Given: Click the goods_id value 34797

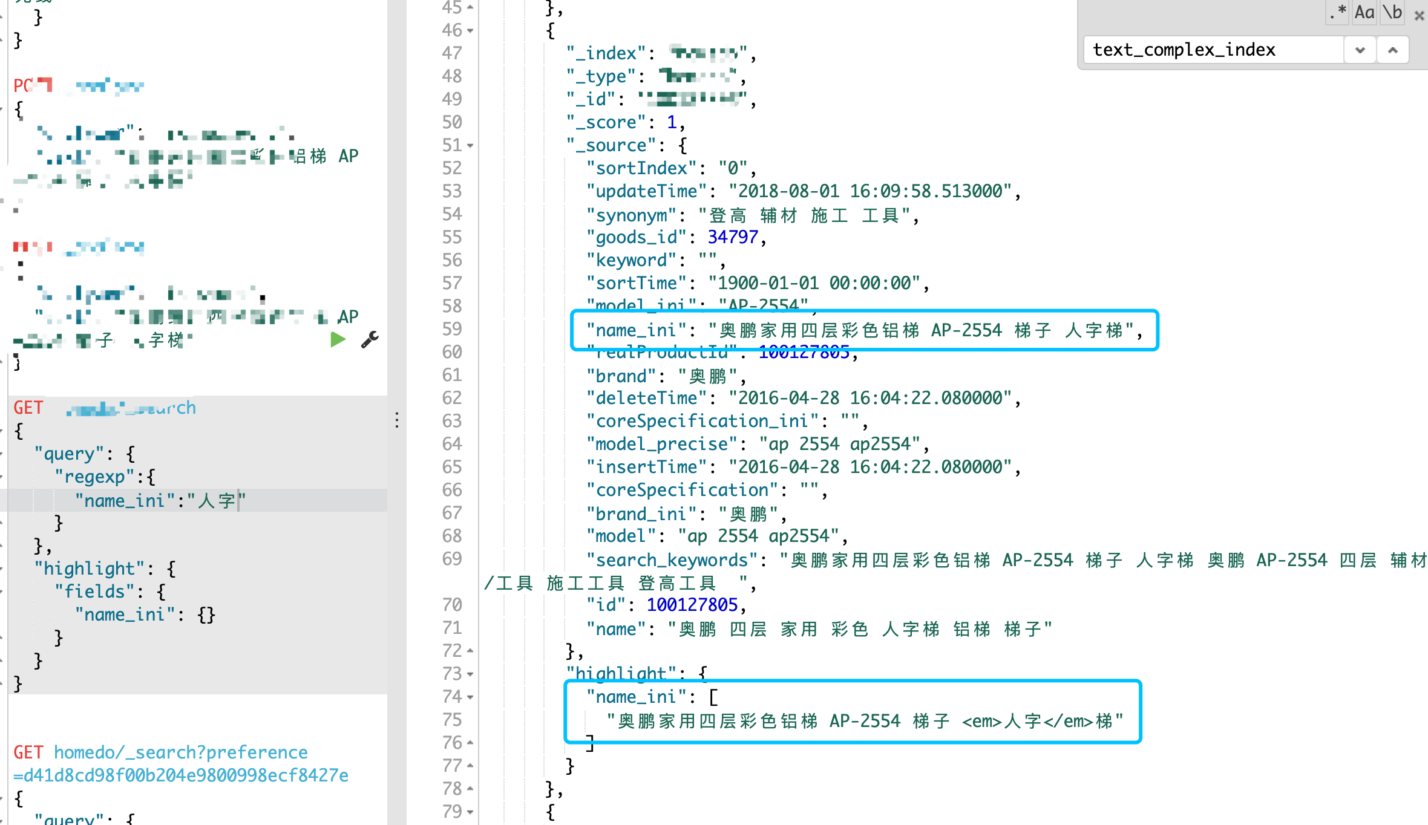Looking at the screenshot, I should 732,237.
